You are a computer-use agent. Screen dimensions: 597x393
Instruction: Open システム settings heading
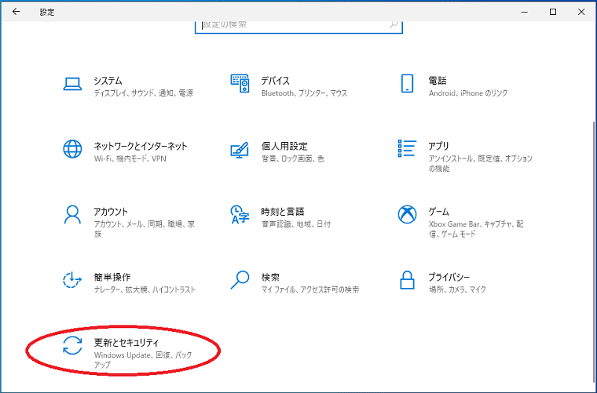tap(108, 81)
